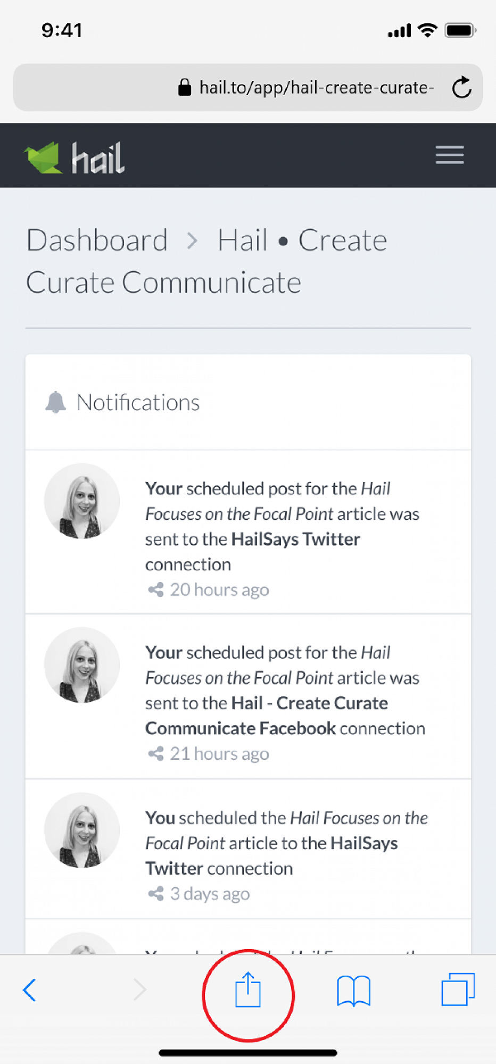The height and width of the screenshot is (1064, 496).
Task: Tap the Safari forward arrow
Action: coord(139,990)
